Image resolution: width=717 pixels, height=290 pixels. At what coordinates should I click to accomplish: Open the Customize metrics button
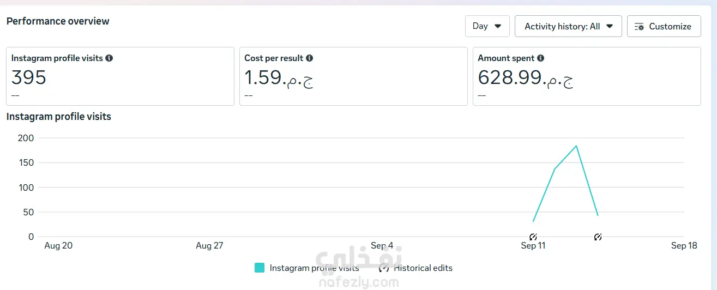(x=664, y=26)
